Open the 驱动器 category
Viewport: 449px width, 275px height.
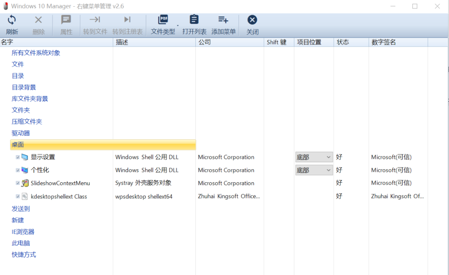pos(21,133)
